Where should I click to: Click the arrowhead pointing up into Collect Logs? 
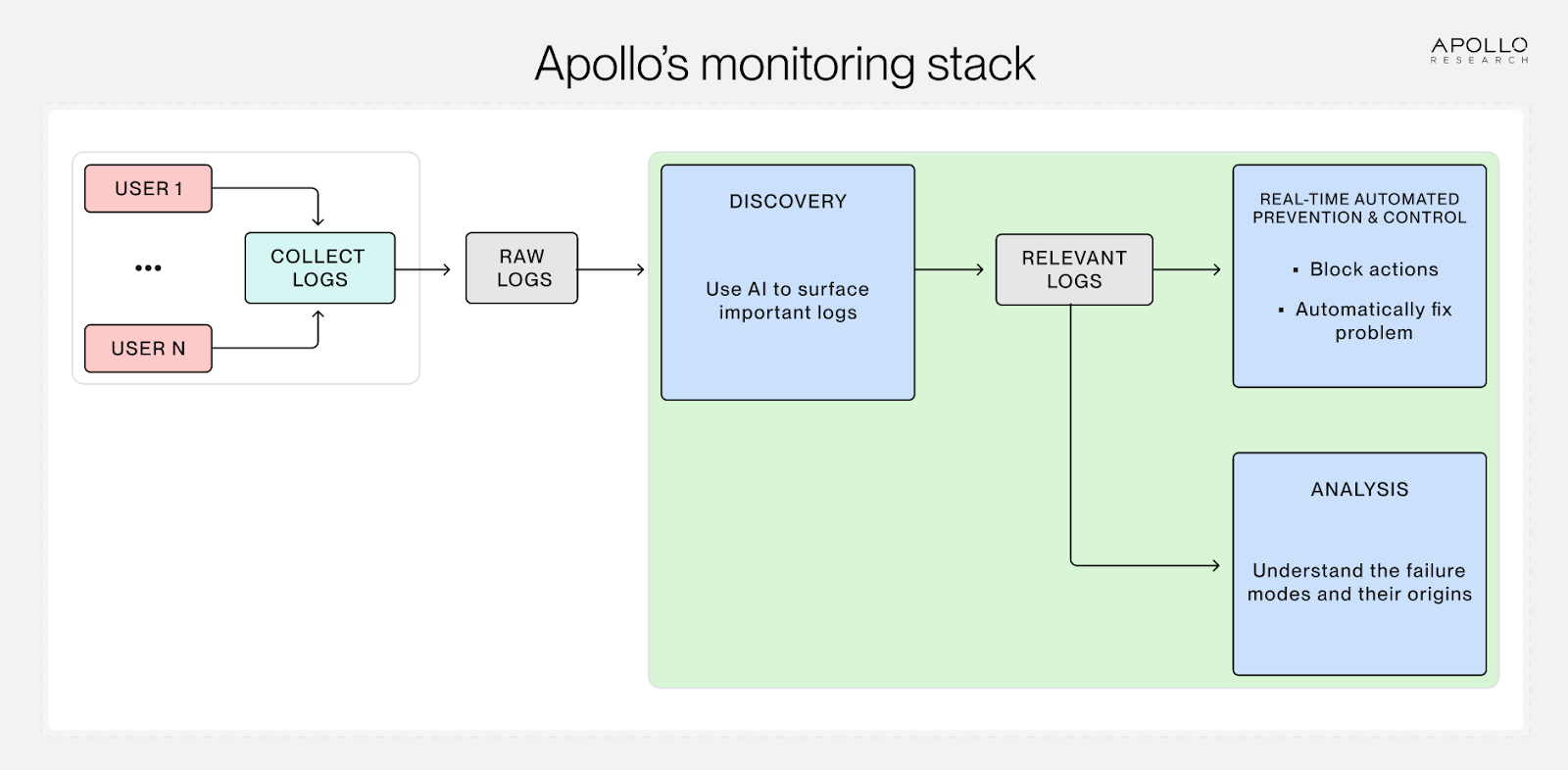point(318,316)
